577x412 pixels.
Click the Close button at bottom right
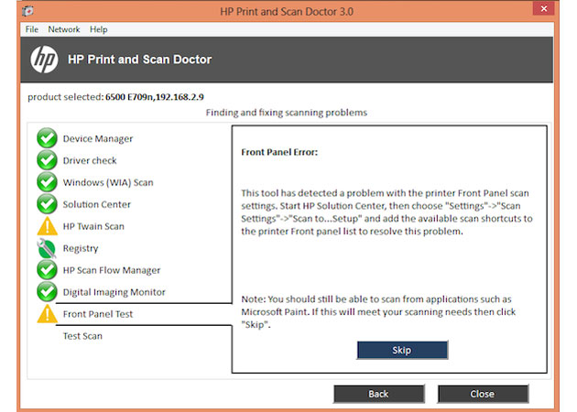coord(483,394)
